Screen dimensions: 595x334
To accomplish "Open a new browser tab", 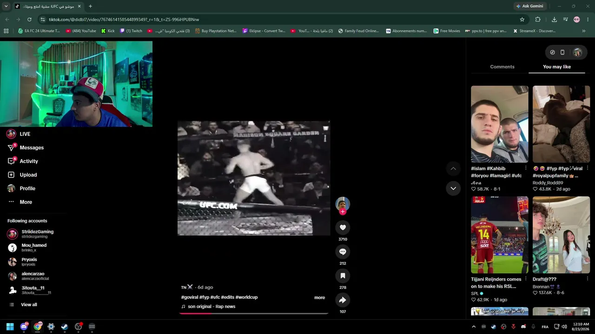I will pyautogui.click(x=90, y=6).
